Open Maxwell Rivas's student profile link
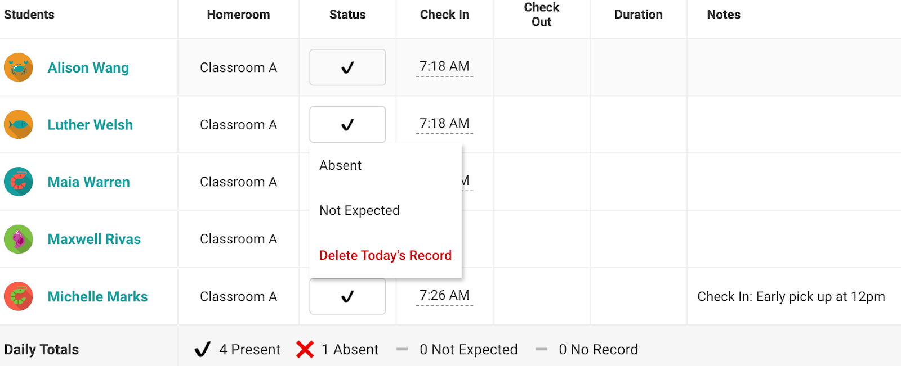 tap(94, 239)
